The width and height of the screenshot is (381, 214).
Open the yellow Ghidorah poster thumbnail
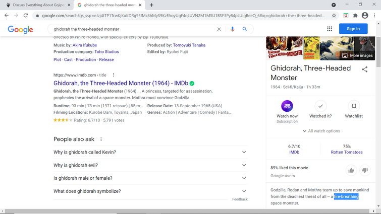[311, 48]
